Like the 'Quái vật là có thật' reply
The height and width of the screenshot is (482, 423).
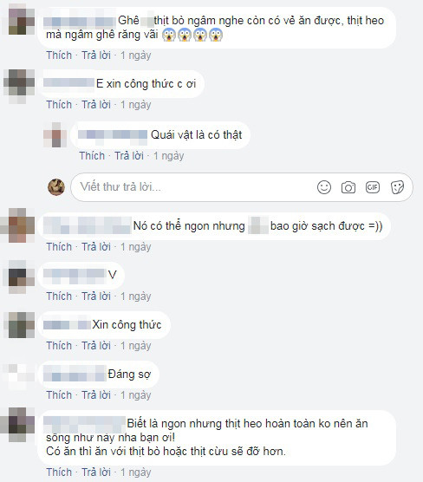pyautogui.click(x=92, y=156)
